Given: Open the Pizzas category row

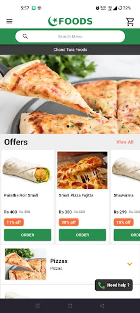Looking at the screenshot, I should pyautogui.click(x=70, y=264).
